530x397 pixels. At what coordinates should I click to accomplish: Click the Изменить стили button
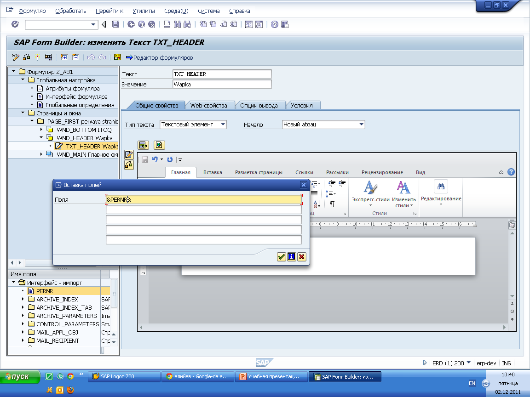point(403,194)
